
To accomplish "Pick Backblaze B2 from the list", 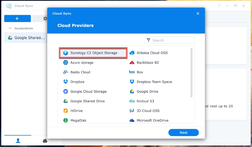I will [x=147, y=63].
